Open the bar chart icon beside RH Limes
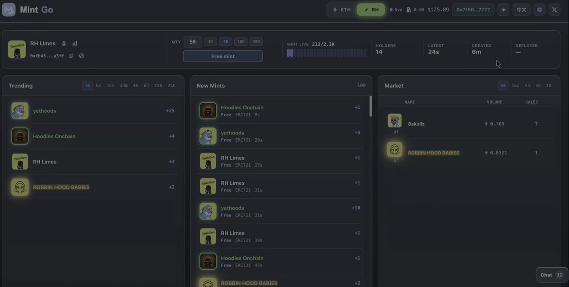The height and width of the screenshot is (287, 569). tap(75, 44)
